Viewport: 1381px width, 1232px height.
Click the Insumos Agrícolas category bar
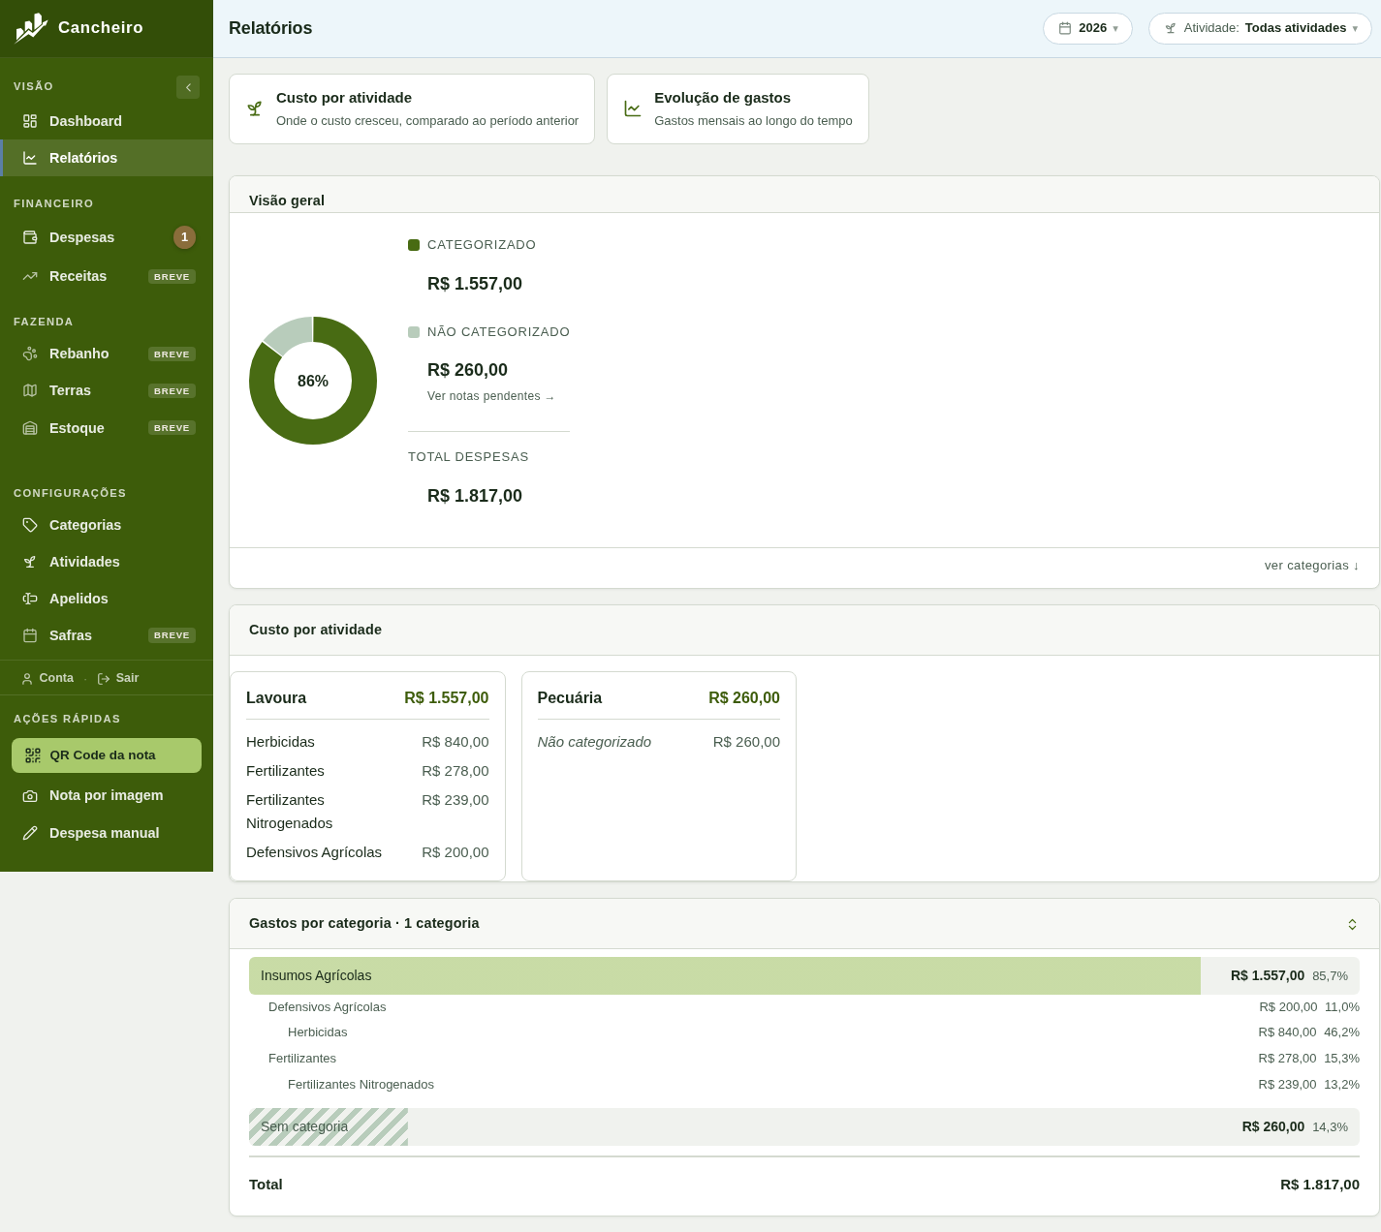click(804, 976)
